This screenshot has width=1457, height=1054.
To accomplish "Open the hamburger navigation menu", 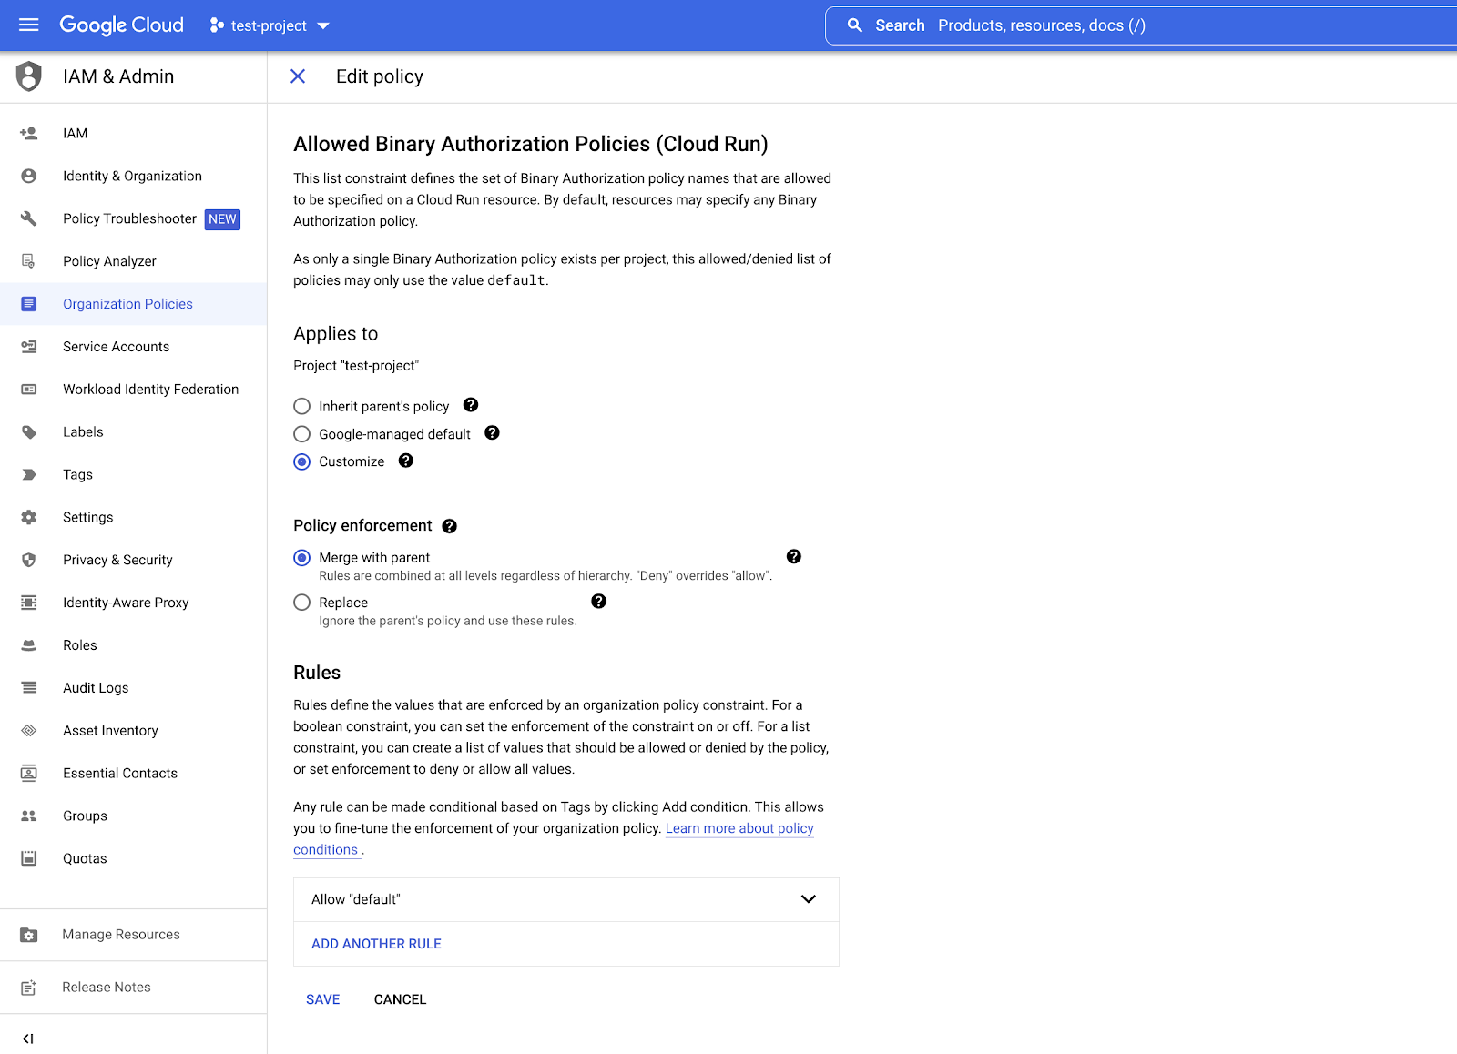I will coord(29,25).
